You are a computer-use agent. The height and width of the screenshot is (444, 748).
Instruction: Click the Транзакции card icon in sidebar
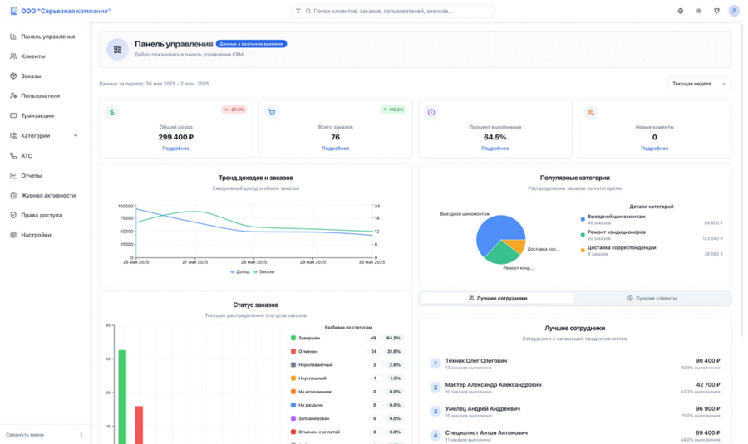pos(13,116)
